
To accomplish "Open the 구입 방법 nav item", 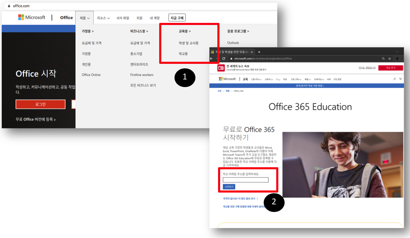I will pos(337,79).
